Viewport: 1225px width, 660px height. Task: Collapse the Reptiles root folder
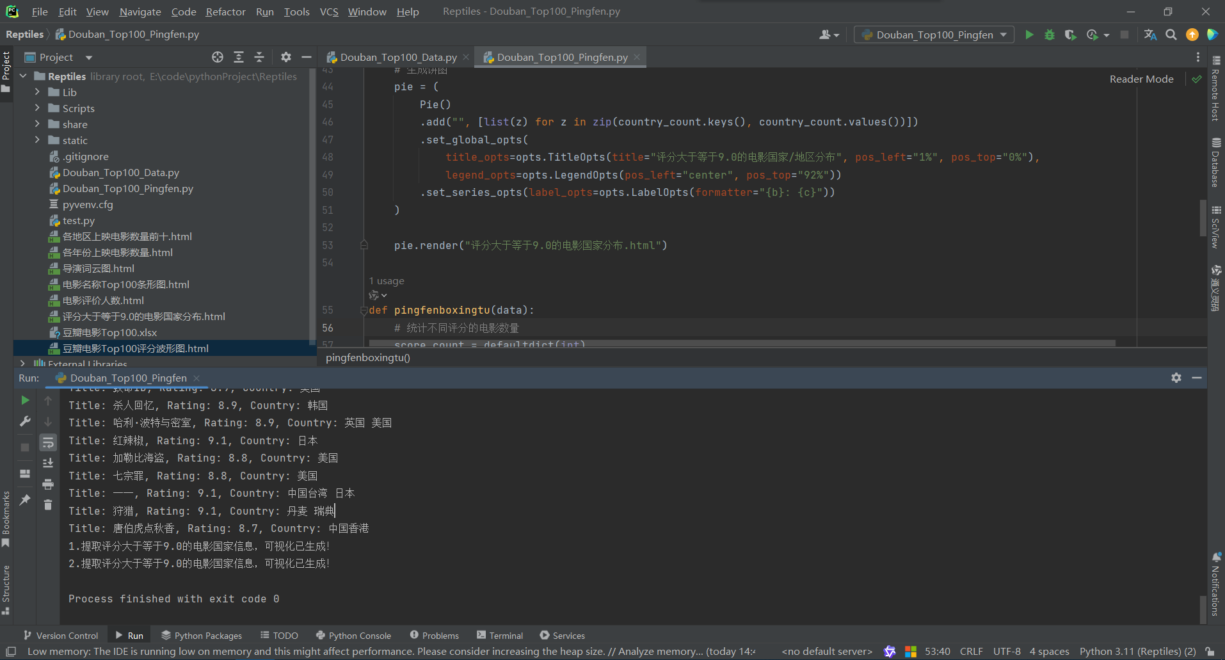point(24,76)
